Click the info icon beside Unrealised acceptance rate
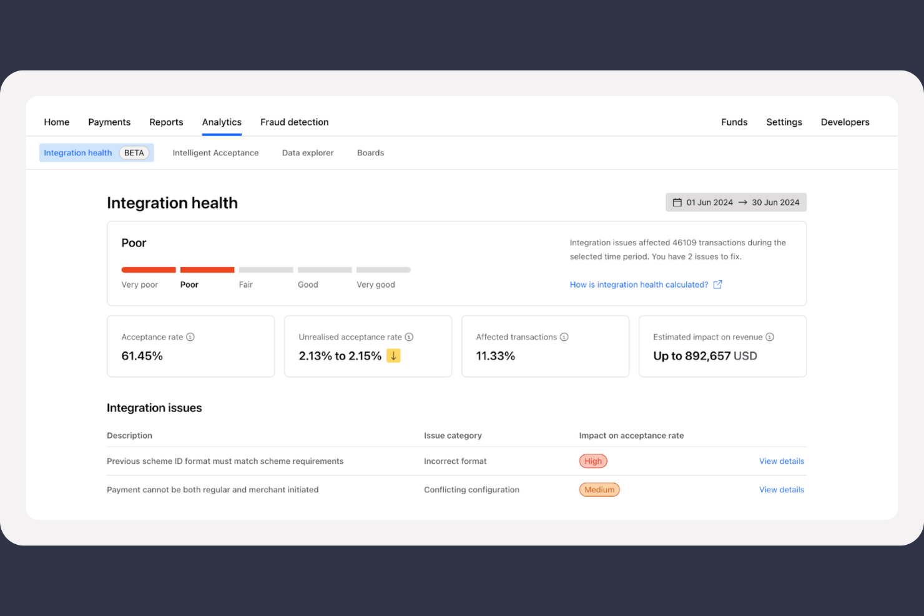 (x=409, y=336)
